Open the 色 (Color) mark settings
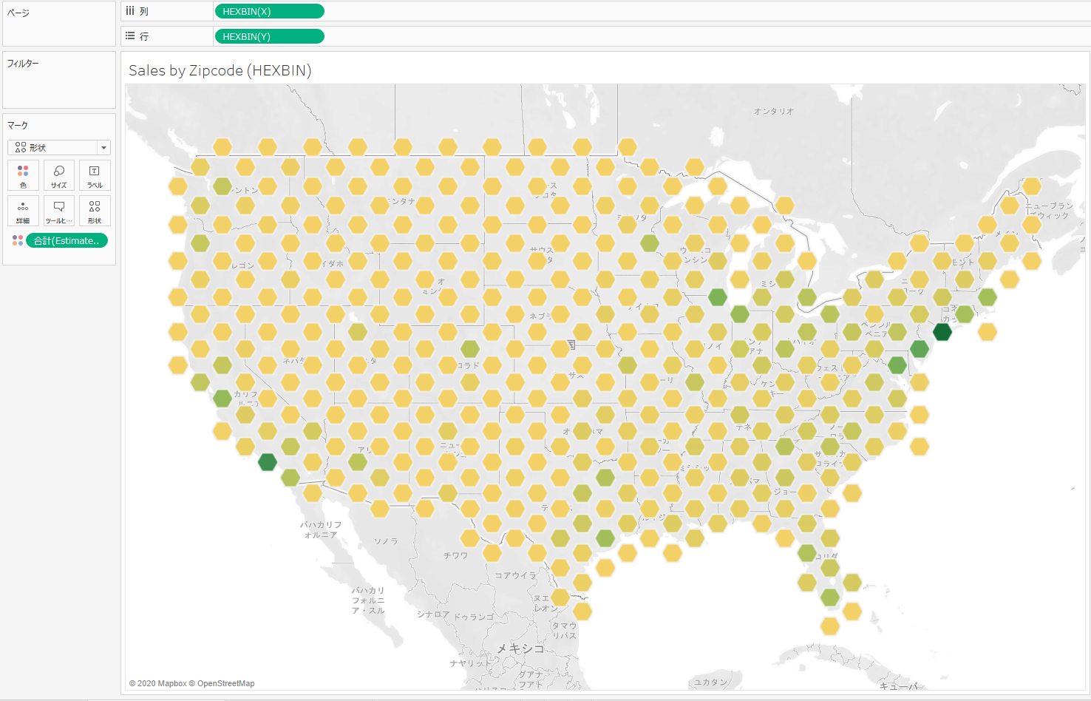The image size is (1091, 701). [x=23, y=175]
